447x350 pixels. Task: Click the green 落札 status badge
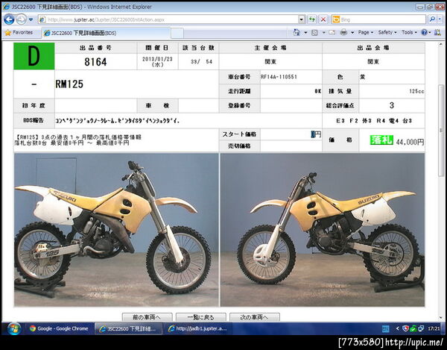point(381,140)
